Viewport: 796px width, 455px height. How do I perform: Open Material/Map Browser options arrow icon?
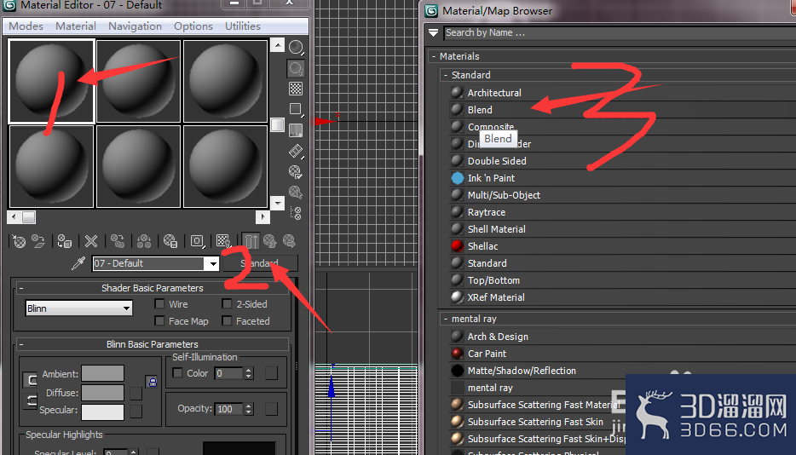433,32
